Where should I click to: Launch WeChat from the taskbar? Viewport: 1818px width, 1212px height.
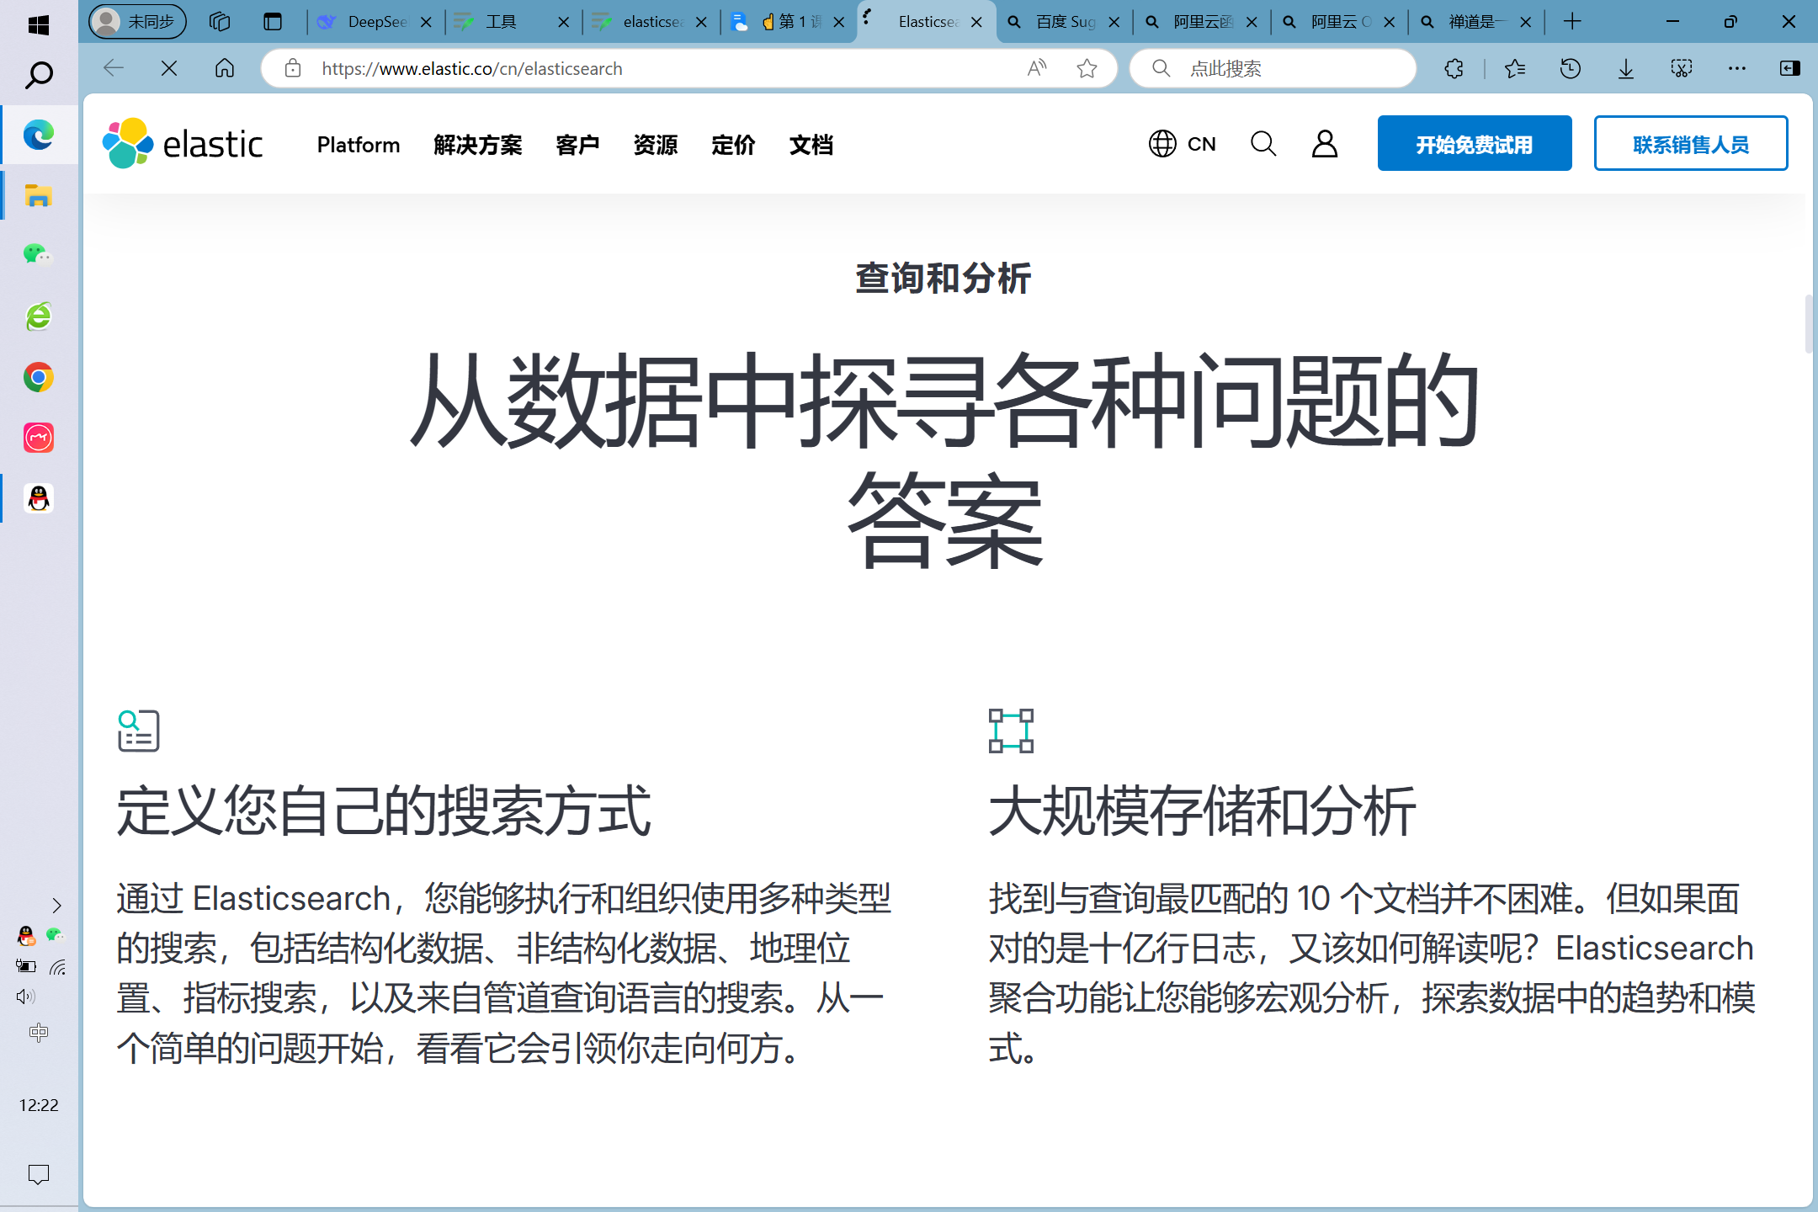tap(39, 254)
